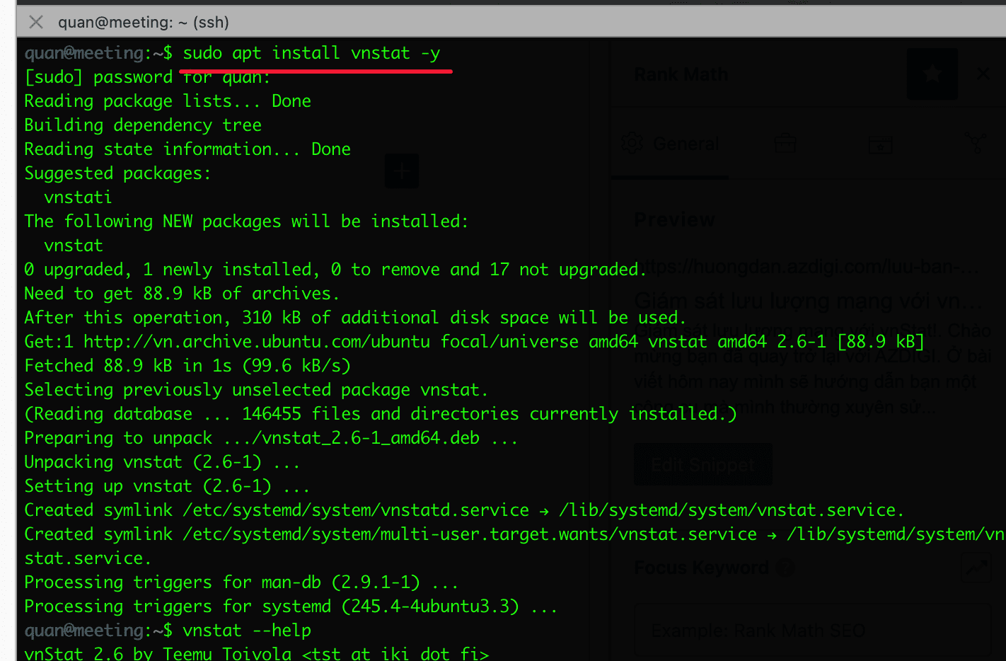Click the Rank Math star icon
This screenshot has width=1006, height=661.
click(x=932, y=74)
